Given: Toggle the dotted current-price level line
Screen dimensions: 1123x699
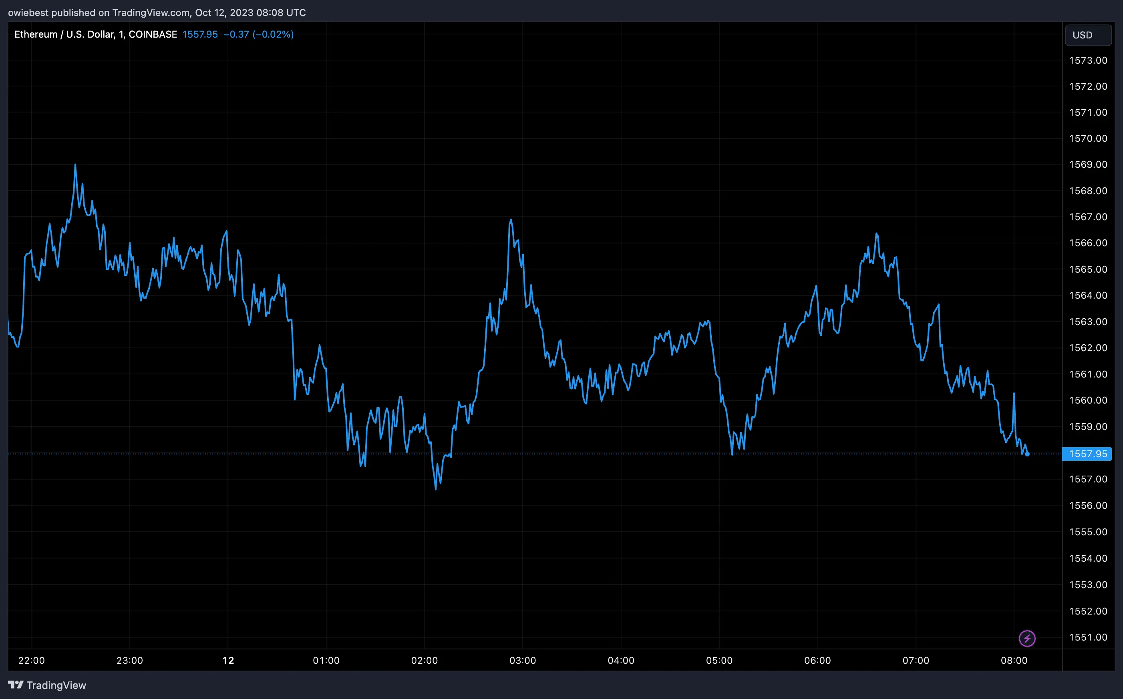Looking at the screenshot, I should click(x=555, y=454).
